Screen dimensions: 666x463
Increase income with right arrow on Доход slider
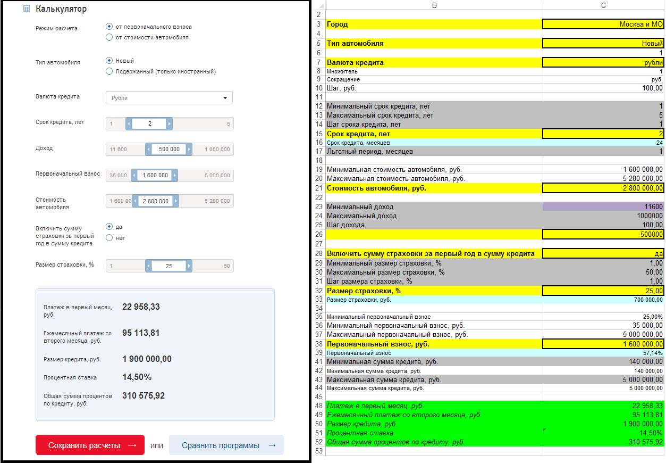tap(189, 150)
